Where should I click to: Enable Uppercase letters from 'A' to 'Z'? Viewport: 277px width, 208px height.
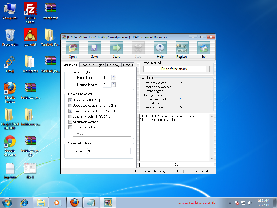(70, 106)
